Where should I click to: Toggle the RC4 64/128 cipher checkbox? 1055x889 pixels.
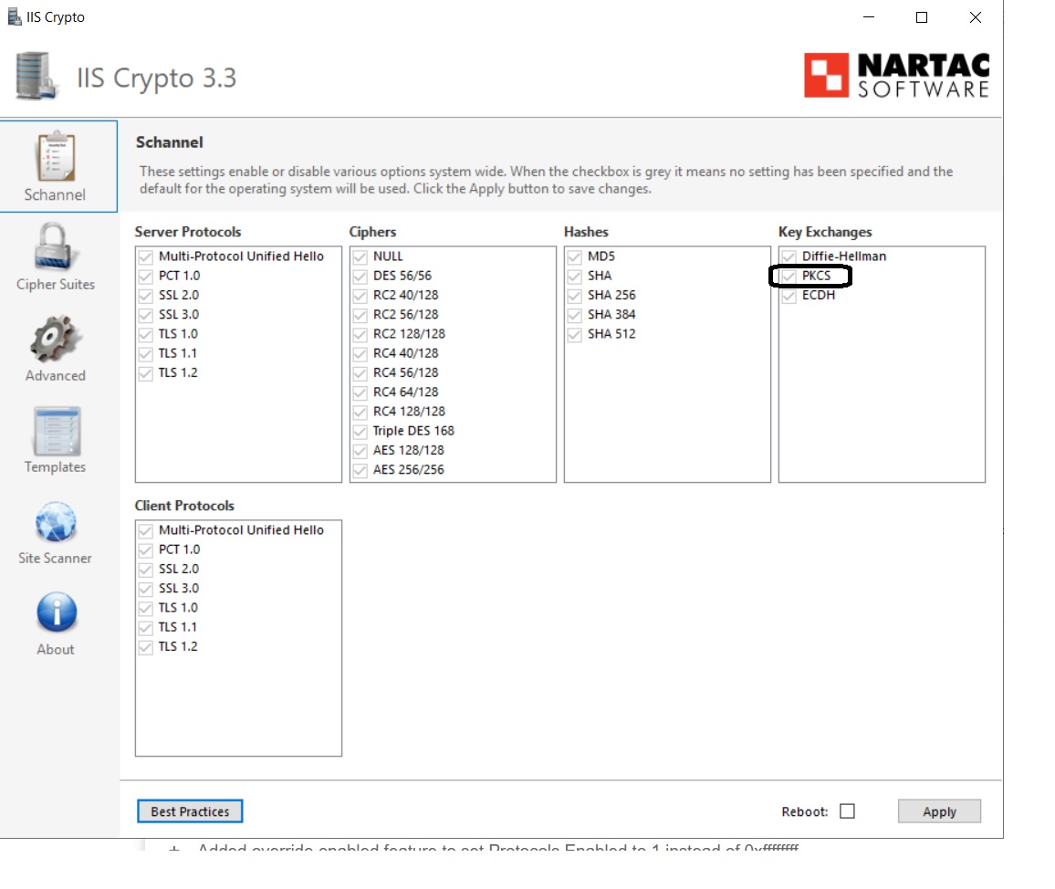tap(360, 393)
